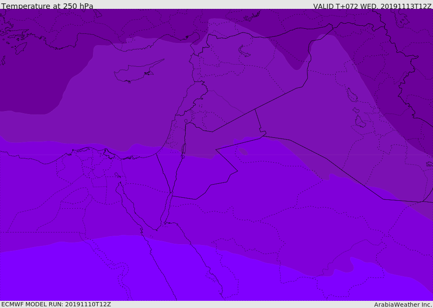Click the island of Cyprus on map
The image size is (433, 308).
tap(138, 71)
